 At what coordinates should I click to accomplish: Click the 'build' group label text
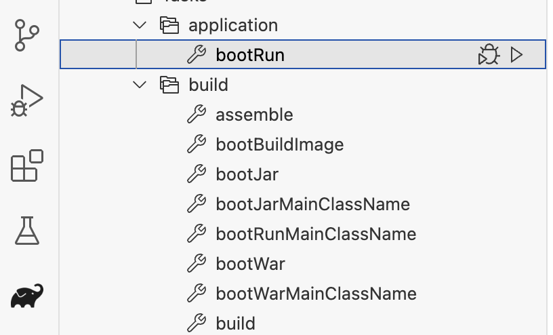click(x=209, y=85)
